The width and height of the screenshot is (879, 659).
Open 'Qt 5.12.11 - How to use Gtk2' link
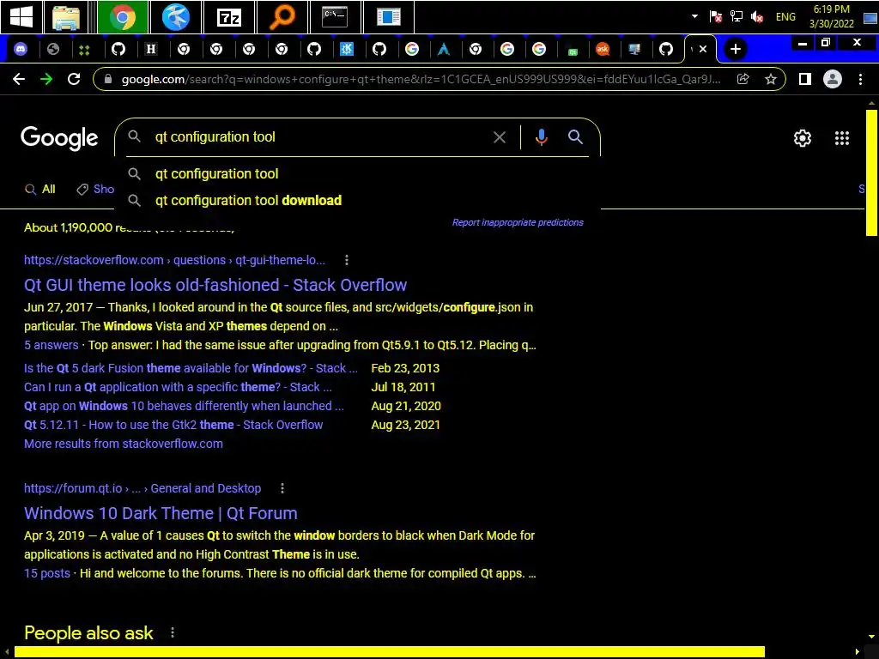point(173,425)
